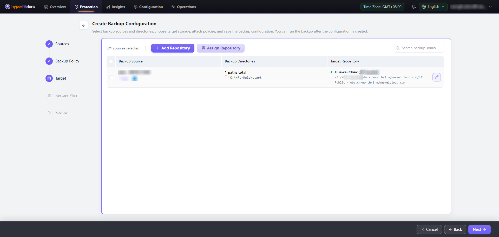Click the Add Repository button
Image resolution: width=499 pixels, height=237 pixels.
(173, 48)
